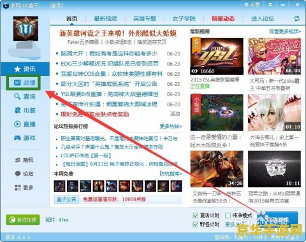
Task: Toggle the 野怪计时 checkbox
Action: (196, 224)
